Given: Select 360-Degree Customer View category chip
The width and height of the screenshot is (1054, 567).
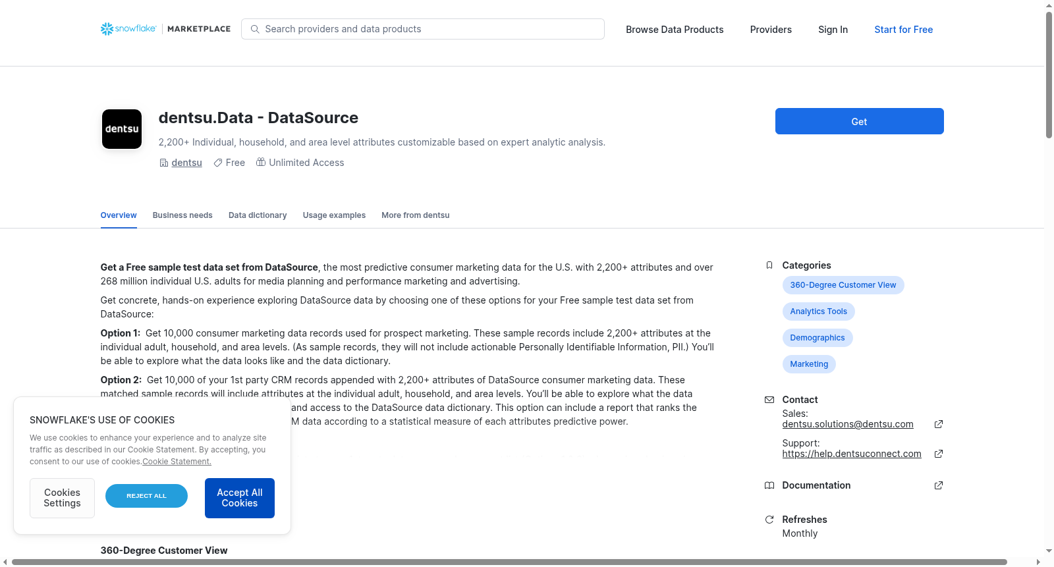Looking at the screenshot, I should (x=843, y=285).
